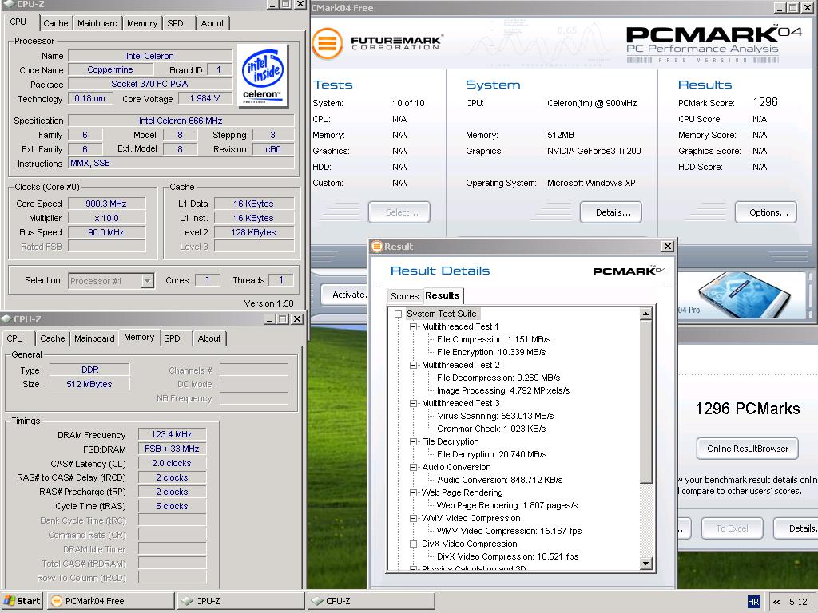Open the Online ResultBrowser button

748,449
